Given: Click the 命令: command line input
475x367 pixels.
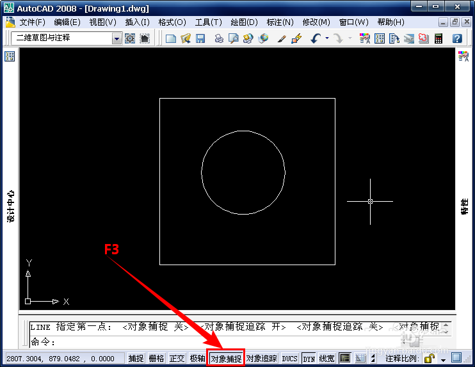Looking at the screenshot, I should [x=215, y=343].
